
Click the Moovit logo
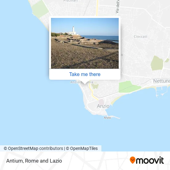point(147,160)
